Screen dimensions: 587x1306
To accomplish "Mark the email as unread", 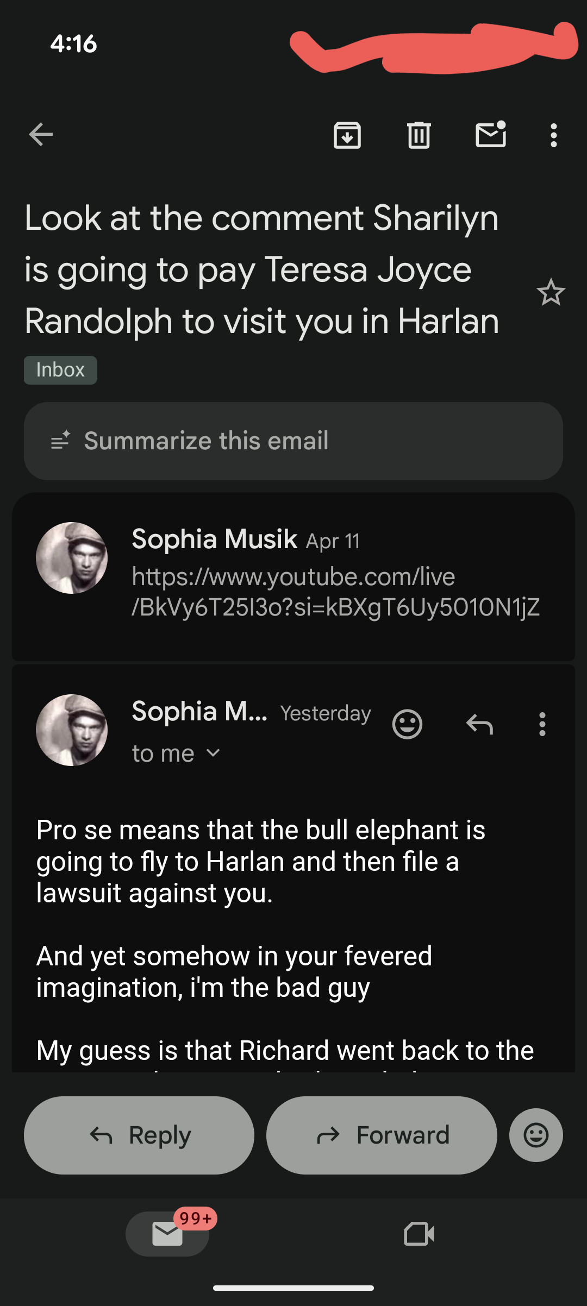I will 491,135.
